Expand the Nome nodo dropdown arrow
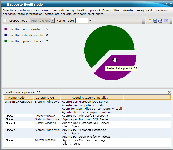This screenshot has height=150, width=173. click(90, 21)
